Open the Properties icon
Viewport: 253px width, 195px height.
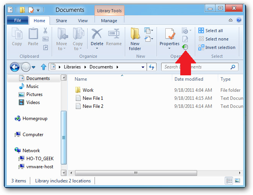[x=170, y=34]
